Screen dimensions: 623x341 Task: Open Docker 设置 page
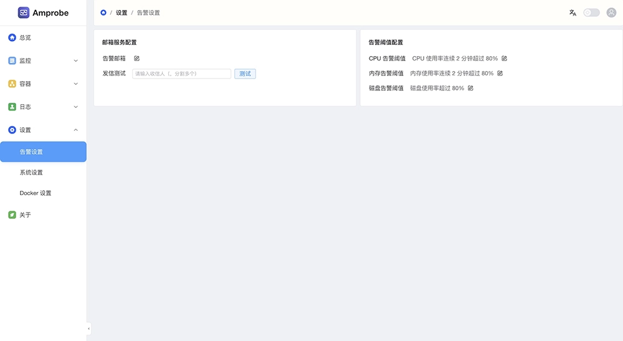pyautogui.click(x=36, y=193)
